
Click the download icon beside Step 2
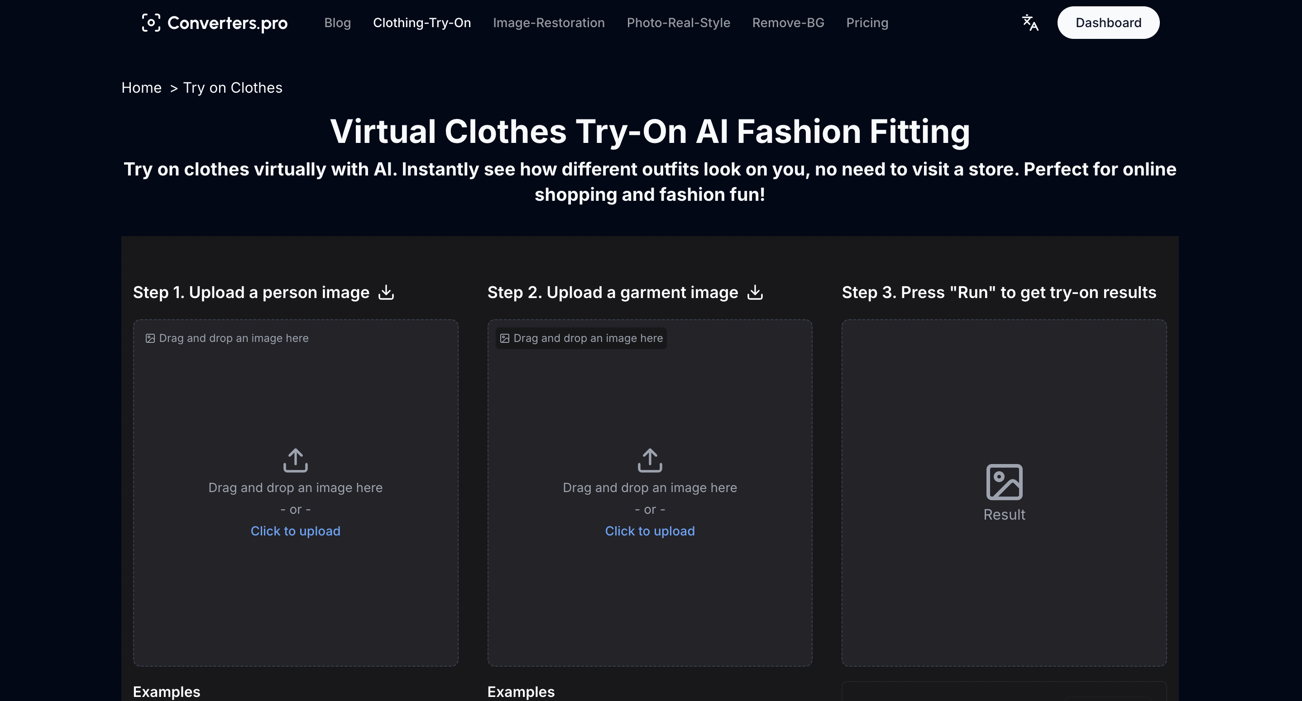[x=755, y=293]
